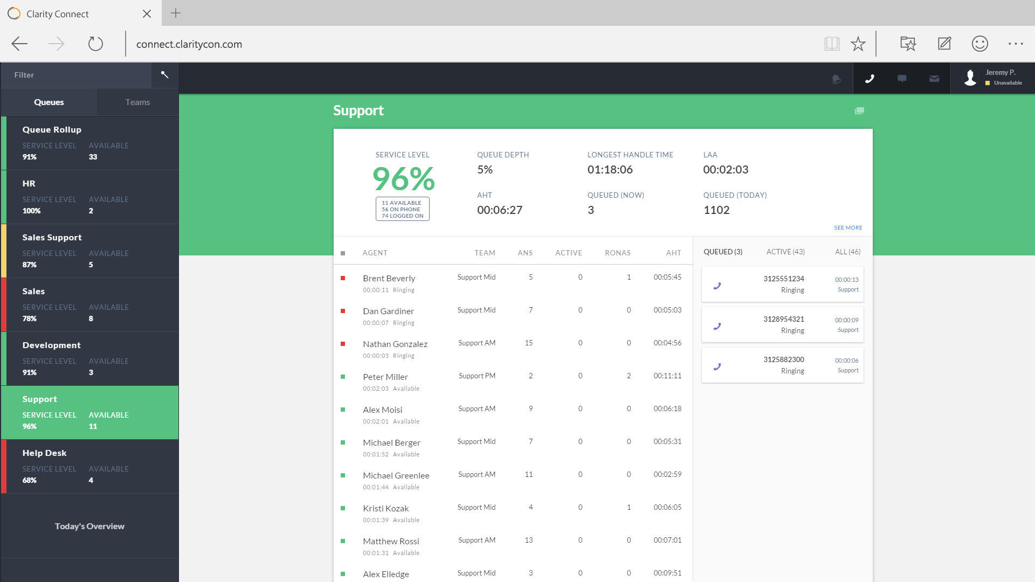Select the ACTIVE (43) tab
Screen dimensions: 1035x582
point(785,252)
